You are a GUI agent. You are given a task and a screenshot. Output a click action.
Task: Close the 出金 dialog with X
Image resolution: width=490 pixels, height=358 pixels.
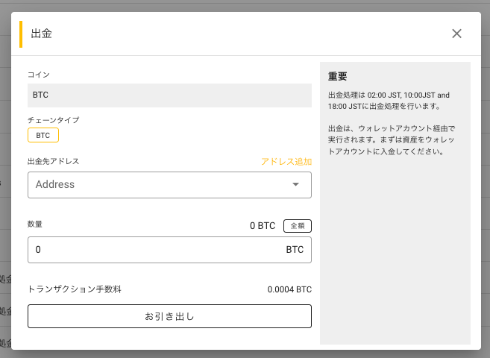[x=456, y=34]
